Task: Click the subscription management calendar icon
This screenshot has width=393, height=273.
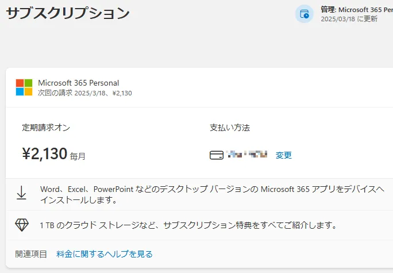Action: pos(305,14)
